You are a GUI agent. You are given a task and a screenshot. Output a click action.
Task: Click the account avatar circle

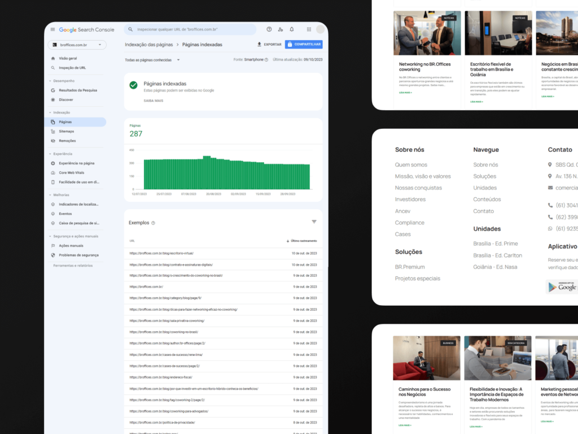pyautogui.click(x=321, y=29)
